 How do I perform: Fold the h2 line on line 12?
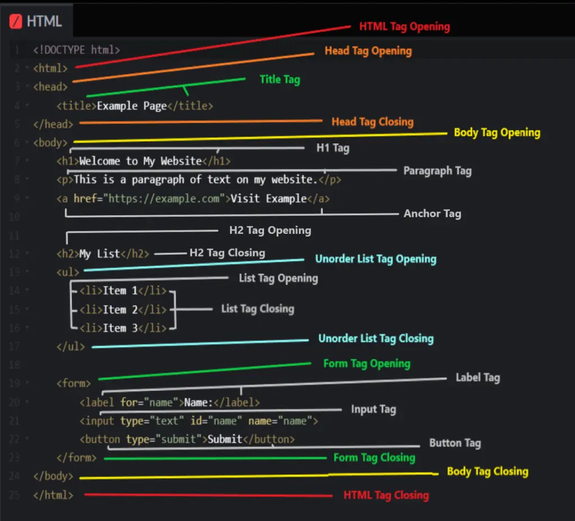coord(26,254)
